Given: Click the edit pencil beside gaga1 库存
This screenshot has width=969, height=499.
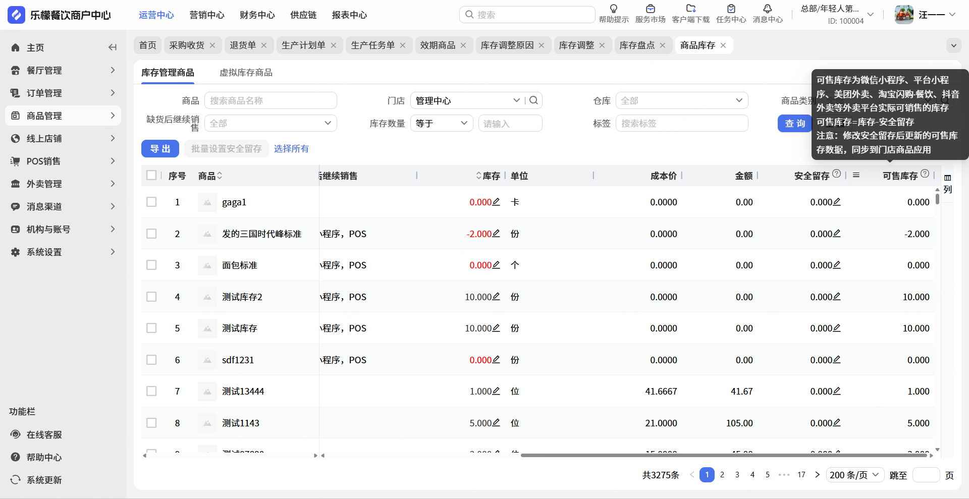Looking at the screenshot, I should pyautogui.click(x=496, y=202).
